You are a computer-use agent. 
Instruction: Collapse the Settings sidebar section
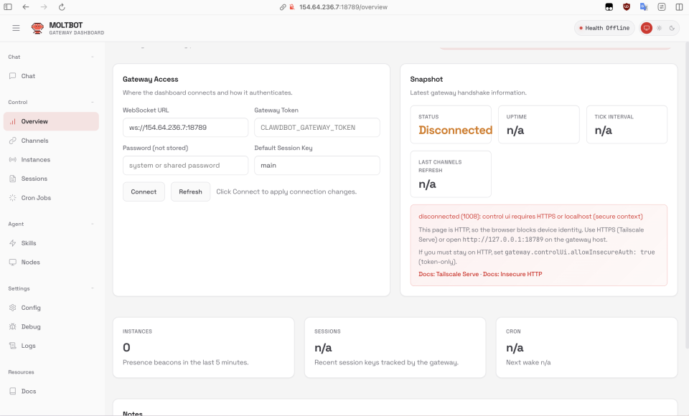[93, 288]
